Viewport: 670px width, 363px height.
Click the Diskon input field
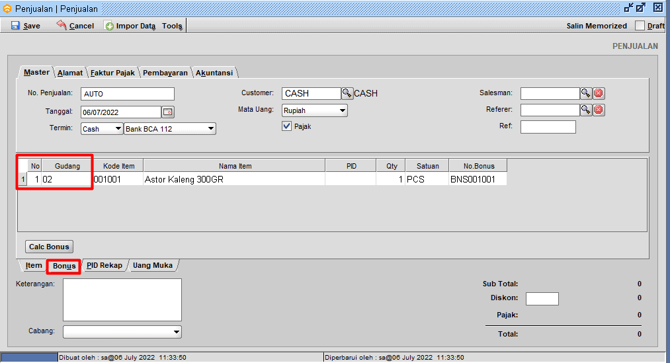542,299
